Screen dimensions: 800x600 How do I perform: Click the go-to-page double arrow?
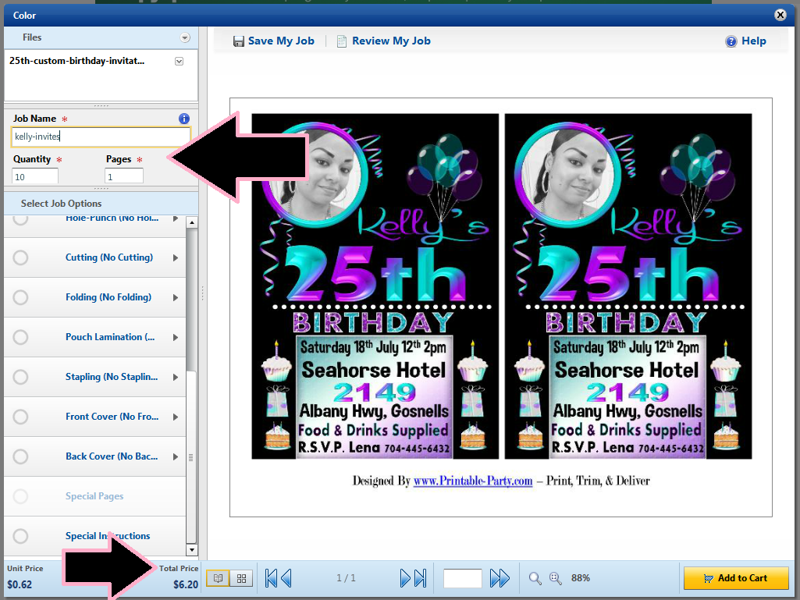500,578
